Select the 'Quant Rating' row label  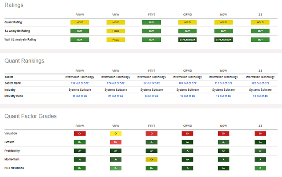[x=13, y=22]
